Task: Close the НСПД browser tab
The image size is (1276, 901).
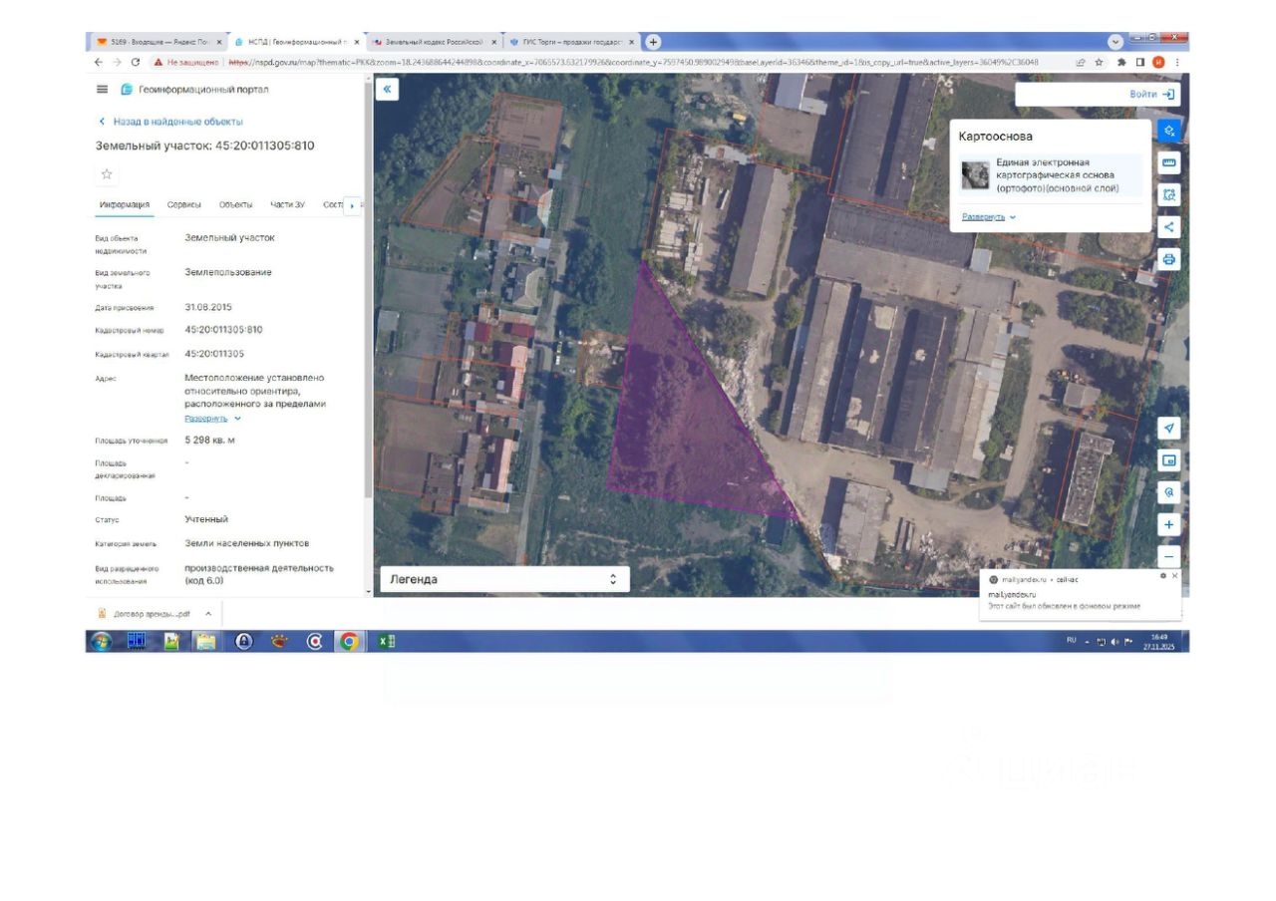Action: point(357,42)
